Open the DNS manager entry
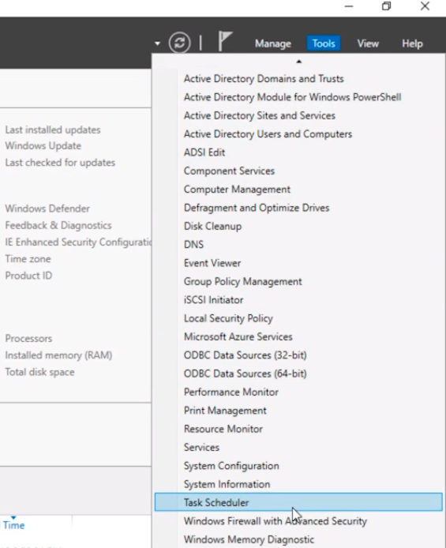The height and width of the screenshot is (548, 446). [x=193, y=245]
